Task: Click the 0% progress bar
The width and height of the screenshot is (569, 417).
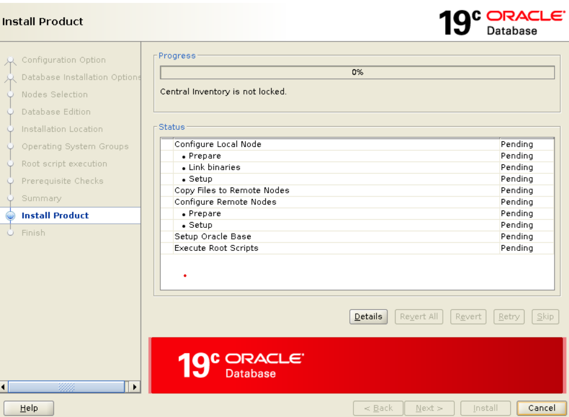Action: point(357,72)
